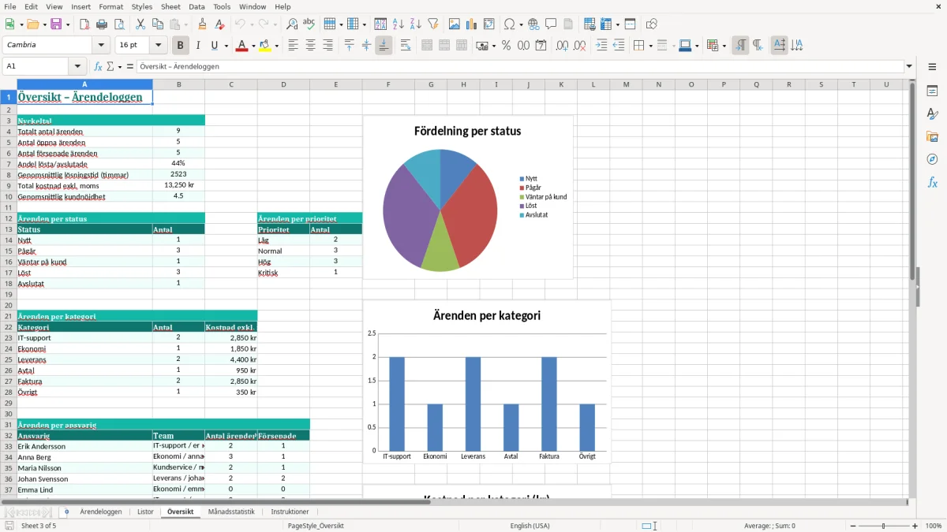Click the Sort Descending icon
This screenshot has width=947, height=532.
(416, 24)
